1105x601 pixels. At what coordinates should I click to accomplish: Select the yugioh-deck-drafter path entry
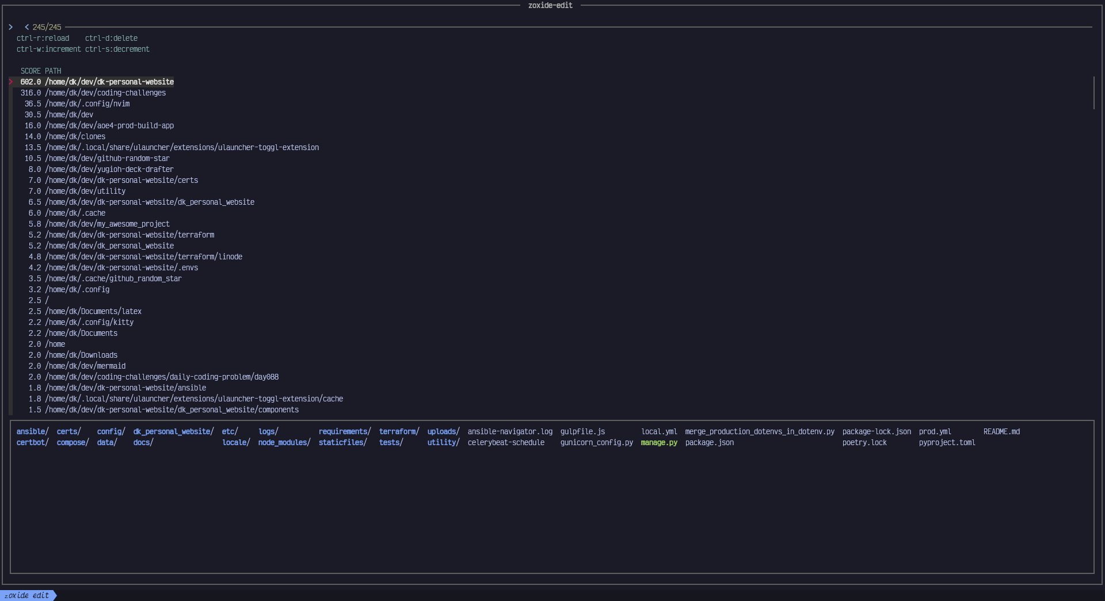tap(109, 169)
